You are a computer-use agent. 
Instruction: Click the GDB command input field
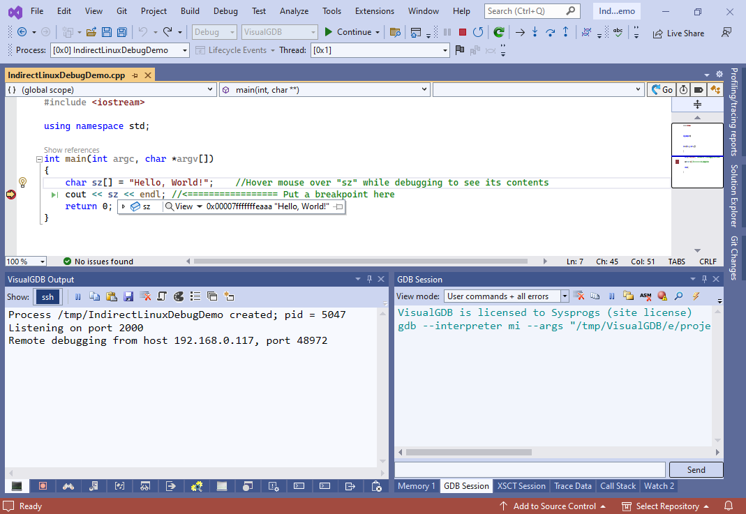(530, 469)
